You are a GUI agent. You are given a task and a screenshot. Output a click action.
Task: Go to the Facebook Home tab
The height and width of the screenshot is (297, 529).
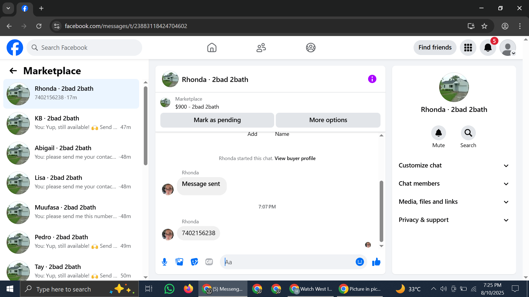point(212,48)
